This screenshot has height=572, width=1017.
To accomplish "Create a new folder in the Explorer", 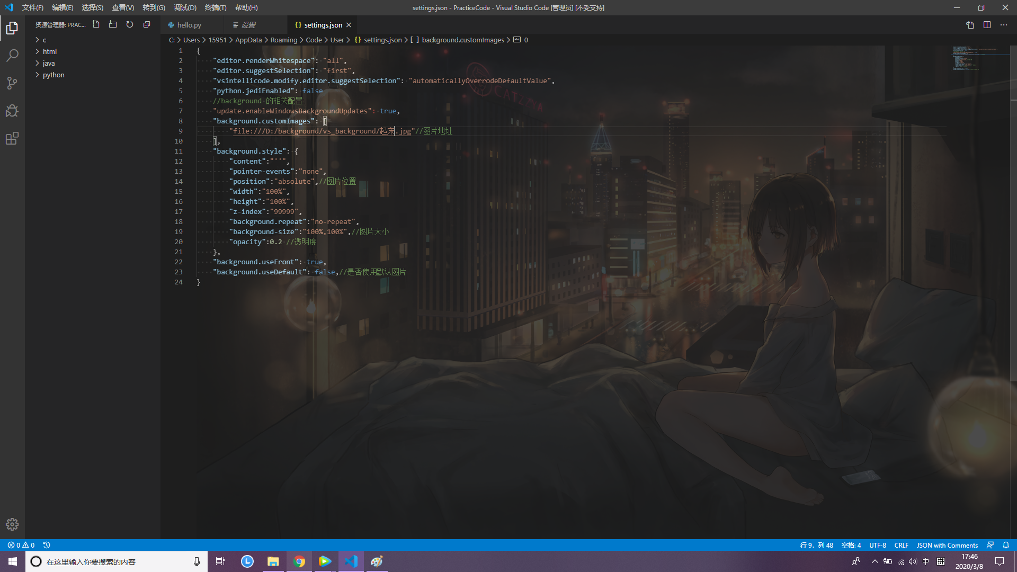I will (x=112, y=24).
